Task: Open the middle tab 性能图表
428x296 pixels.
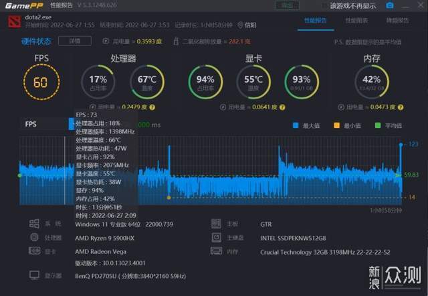Action: pos(356,21)
